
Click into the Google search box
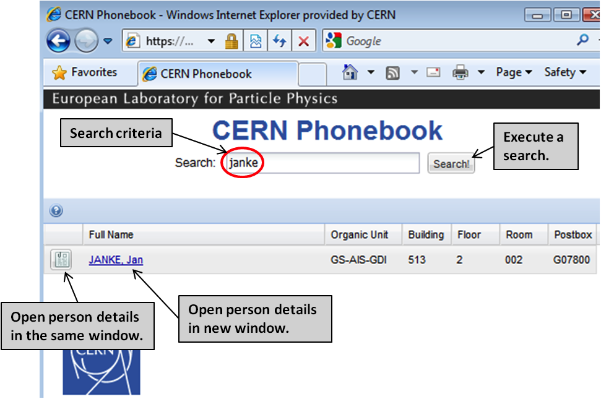pos(458,41)
